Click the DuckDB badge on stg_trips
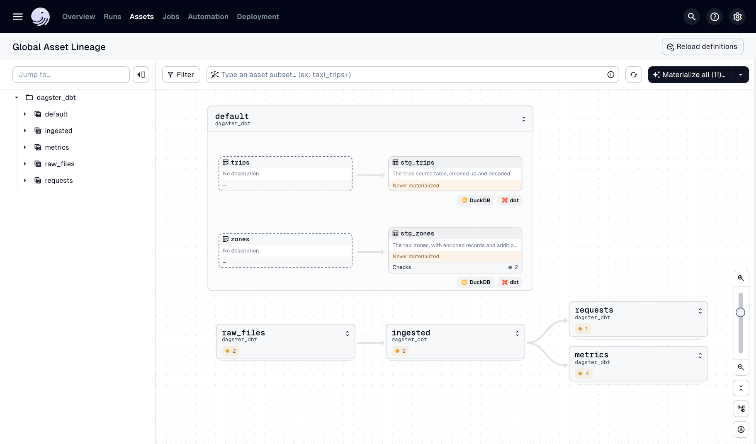This screenshot has width=756, height=444. (476, 200)
